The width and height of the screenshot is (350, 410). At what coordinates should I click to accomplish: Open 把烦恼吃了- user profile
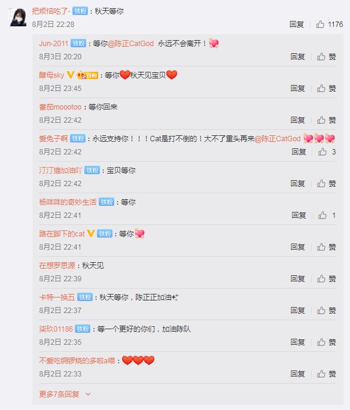tap(51, 11)
